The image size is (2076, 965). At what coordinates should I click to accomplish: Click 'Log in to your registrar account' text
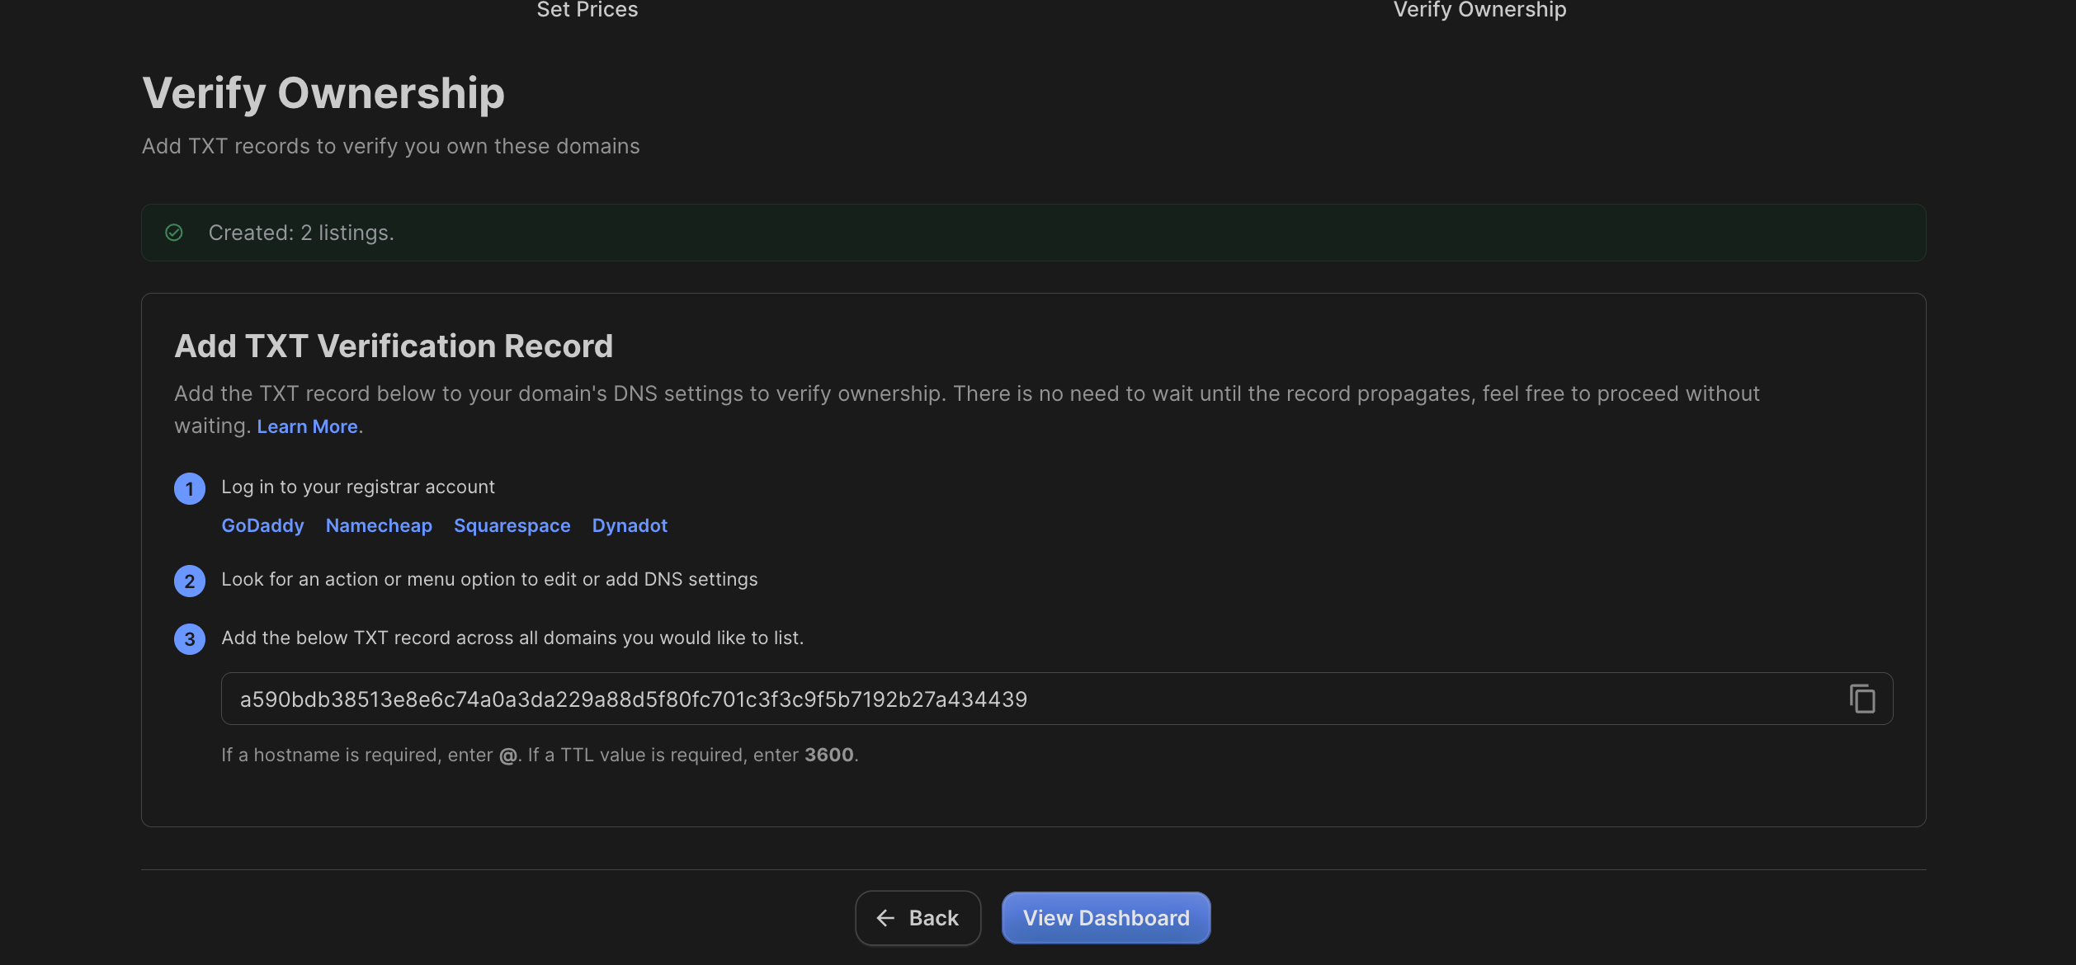coord(358,487)
